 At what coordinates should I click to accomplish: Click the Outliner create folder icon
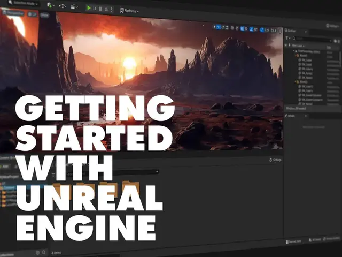(x=335, y=41)
